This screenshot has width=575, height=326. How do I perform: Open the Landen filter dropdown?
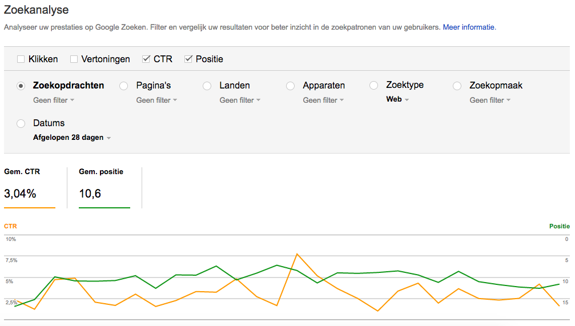coord(240,100)
